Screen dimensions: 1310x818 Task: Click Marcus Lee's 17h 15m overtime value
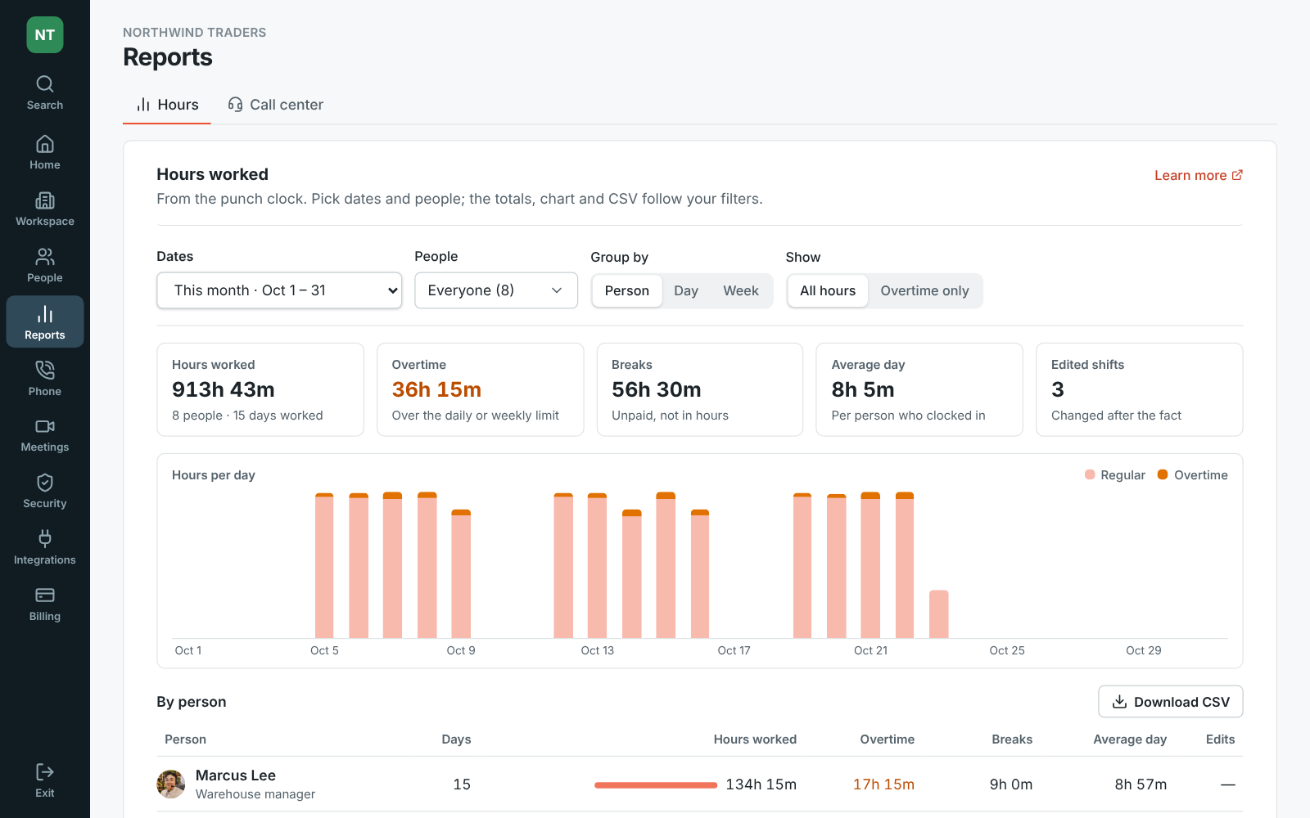pos(883,784)
